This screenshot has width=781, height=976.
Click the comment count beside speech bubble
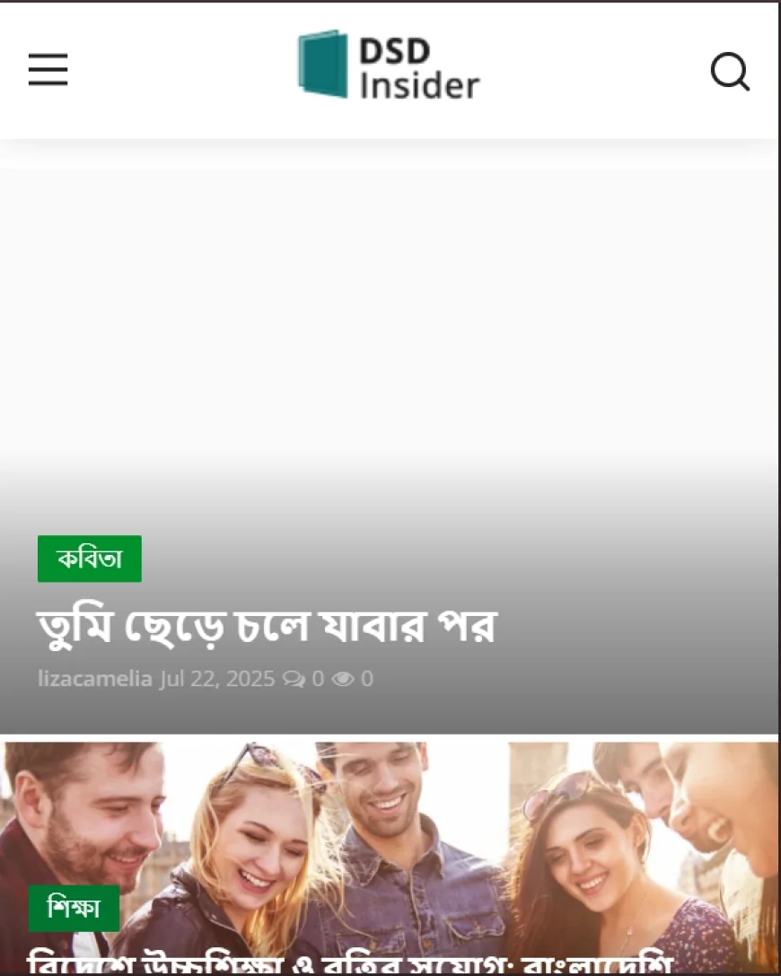pos(318,679)
